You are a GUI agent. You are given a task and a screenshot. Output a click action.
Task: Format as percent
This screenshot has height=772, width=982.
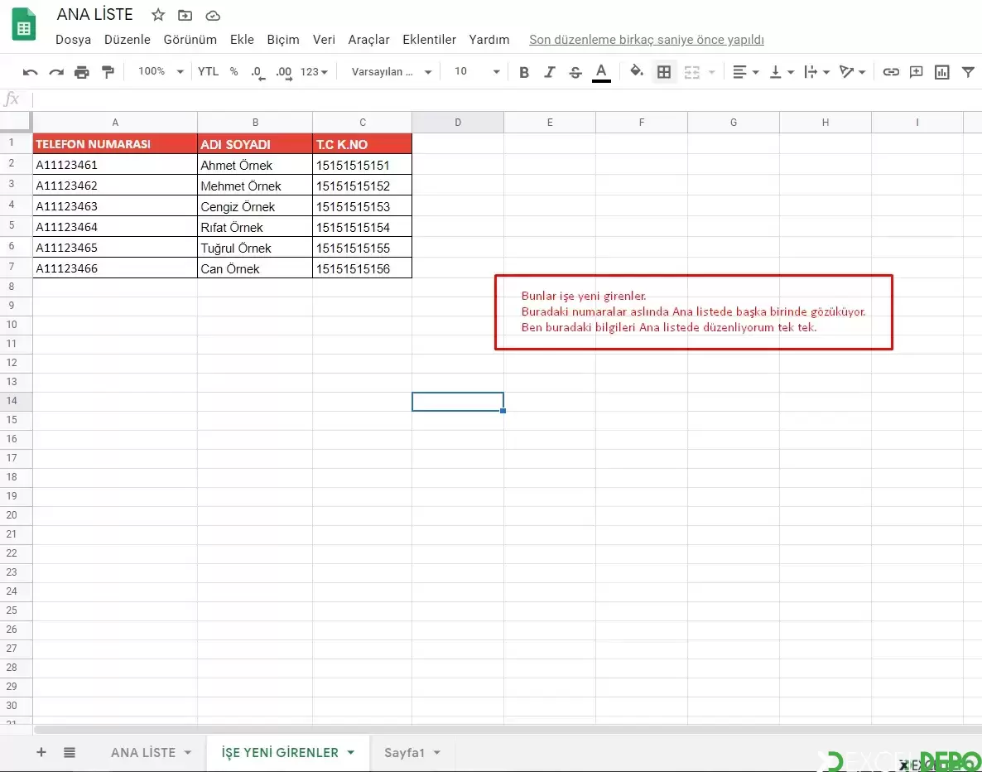(x=233, y=71)
